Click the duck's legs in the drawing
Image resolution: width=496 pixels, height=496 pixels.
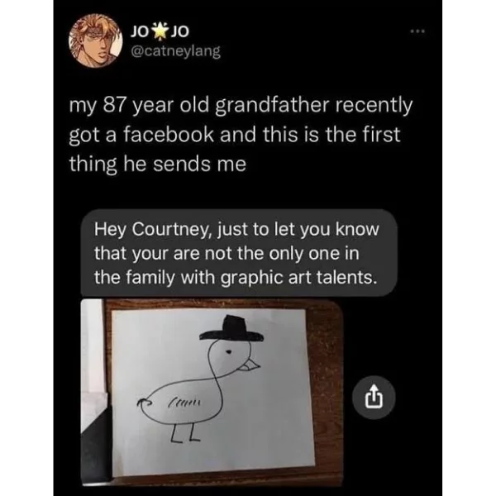click(x=186, y=432)
